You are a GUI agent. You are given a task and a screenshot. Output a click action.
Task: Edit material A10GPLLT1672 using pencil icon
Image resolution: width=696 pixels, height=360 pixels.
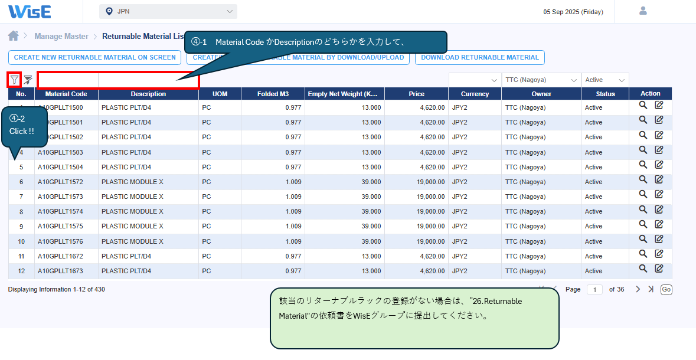pos(659,254)
